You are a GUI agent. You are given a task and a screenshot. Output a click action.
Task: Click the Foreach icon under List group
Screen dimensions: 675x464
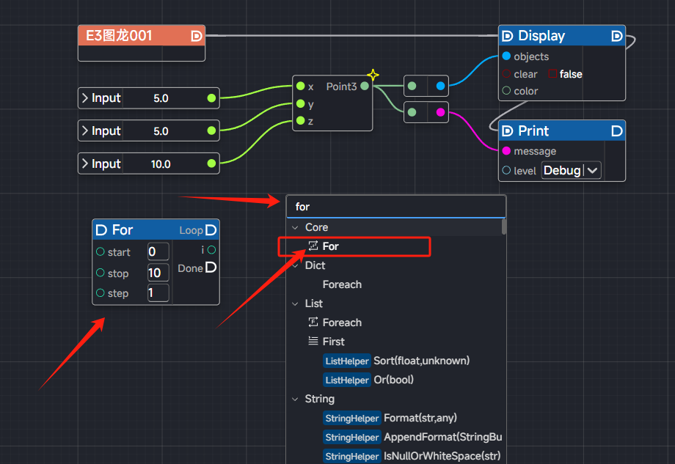313,323
